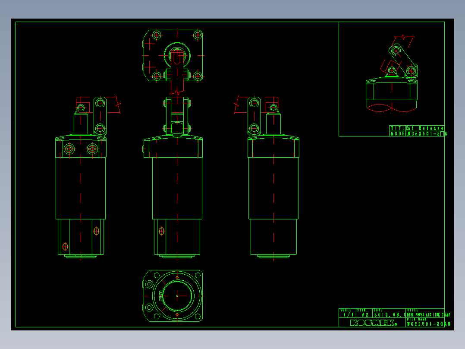Screen dimensions: 465x349
Task: Select the sheet size value A2
Action: pos(365,315)
